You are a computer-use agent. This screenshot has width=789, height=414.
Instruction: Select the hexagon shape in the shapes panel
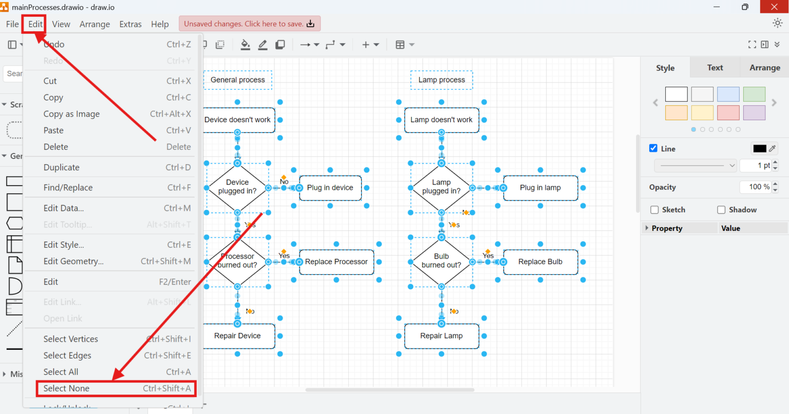click(15, 223)
